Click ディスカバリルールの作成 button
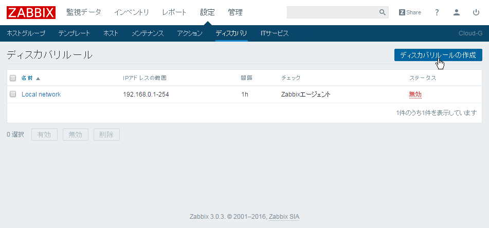The height and width of the screenshot is (228, 489). point(438,55)
